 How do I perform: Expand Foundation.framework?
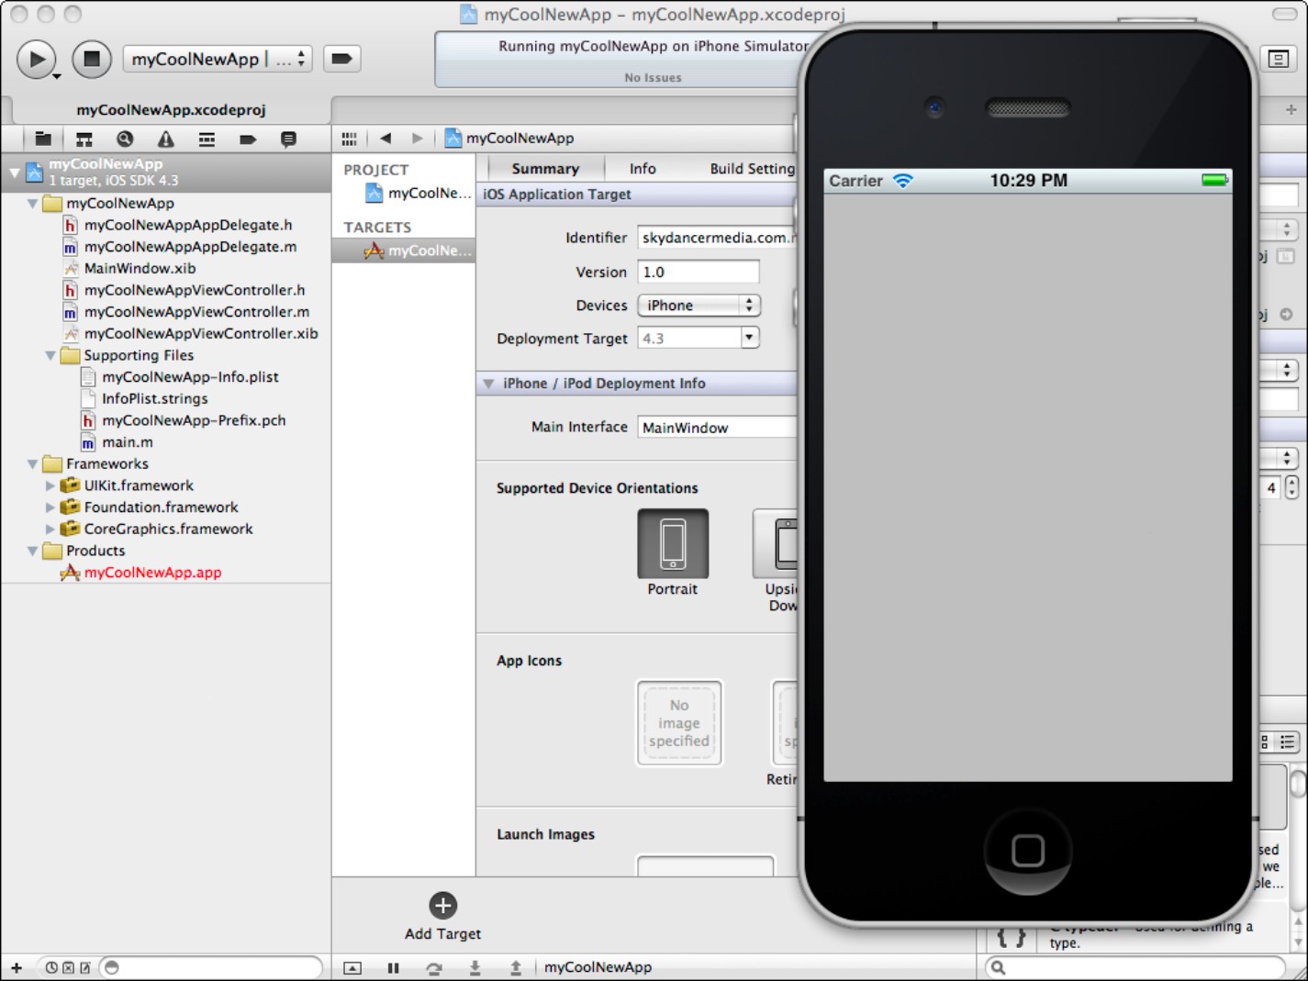pos(50,507)
